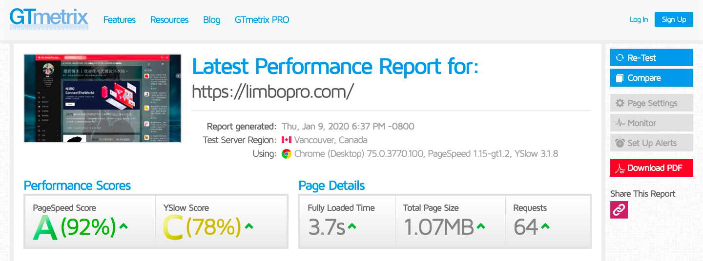
Task: Click the Compare button
Action: coord(652,78)
